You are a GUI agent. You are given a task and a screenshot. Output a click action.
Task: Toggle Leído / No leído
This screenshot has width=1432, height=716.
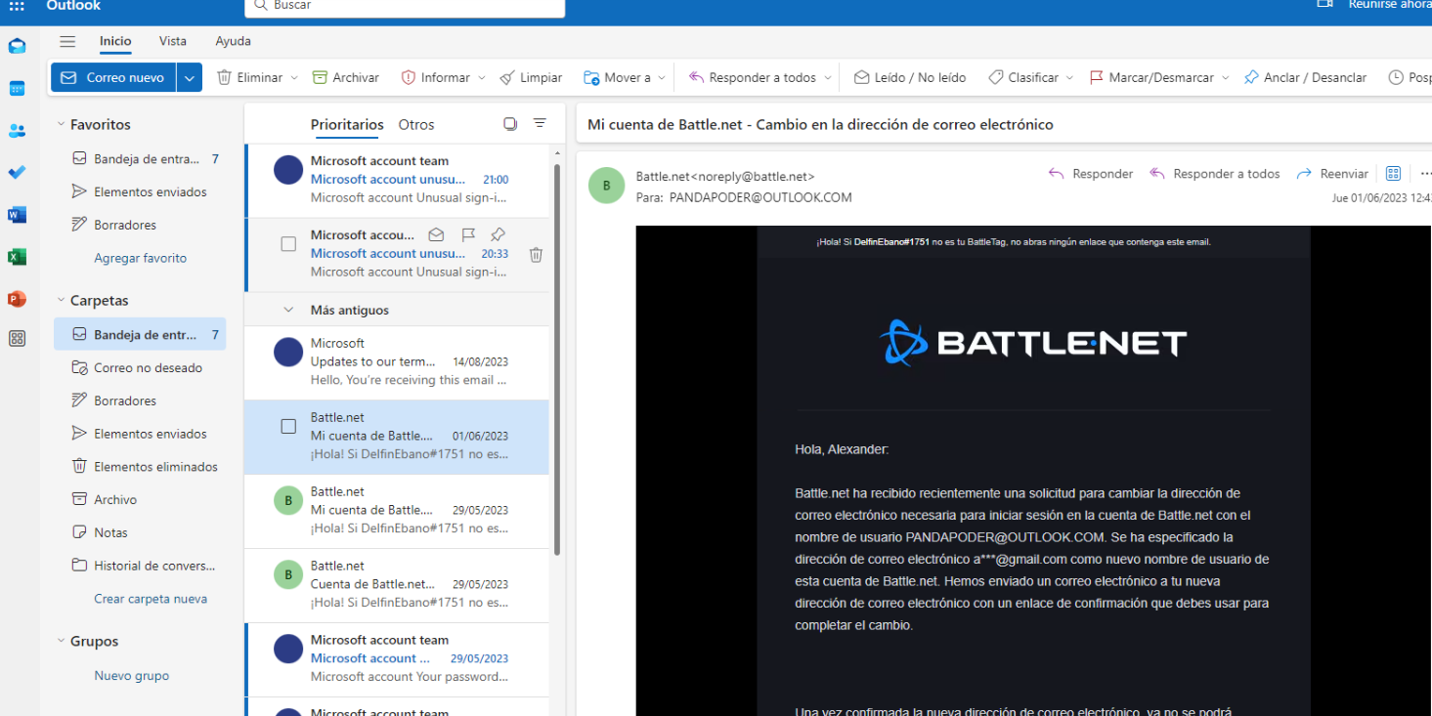910,77
